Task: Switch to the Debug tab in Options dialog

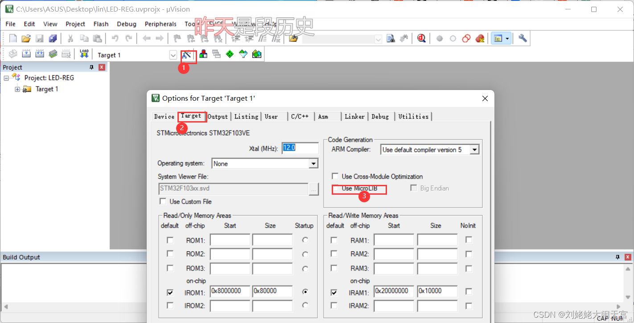Action: coord(380,117)
